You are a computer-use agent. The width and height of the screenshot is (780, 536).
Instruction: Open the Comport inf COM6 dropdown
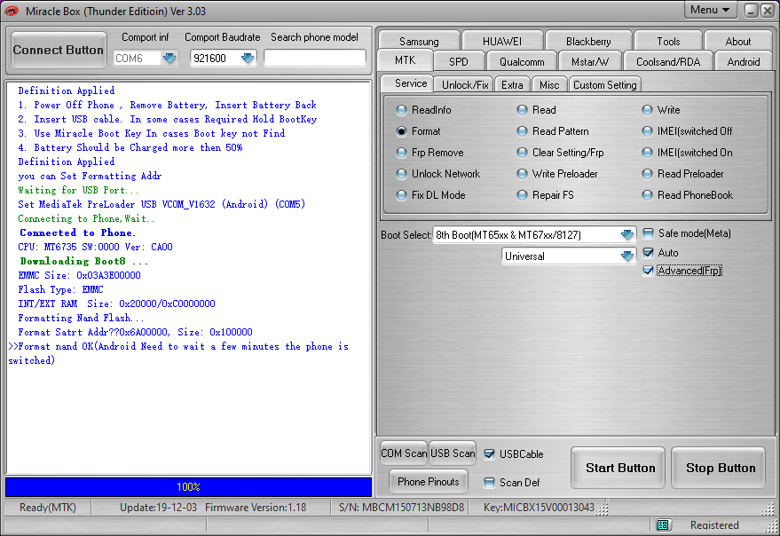pos(169,59)
